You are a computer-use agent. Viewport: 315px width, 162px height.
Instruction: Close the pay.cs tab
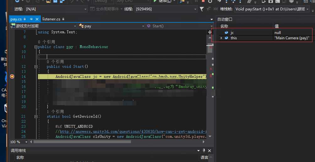point(37,19)
